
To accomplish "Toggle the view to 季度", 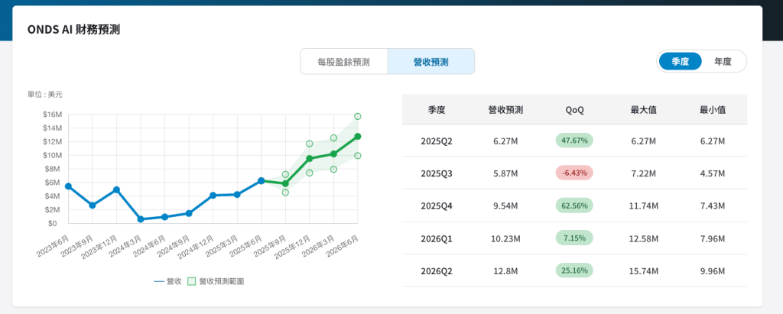I will (x=680, y=61).
